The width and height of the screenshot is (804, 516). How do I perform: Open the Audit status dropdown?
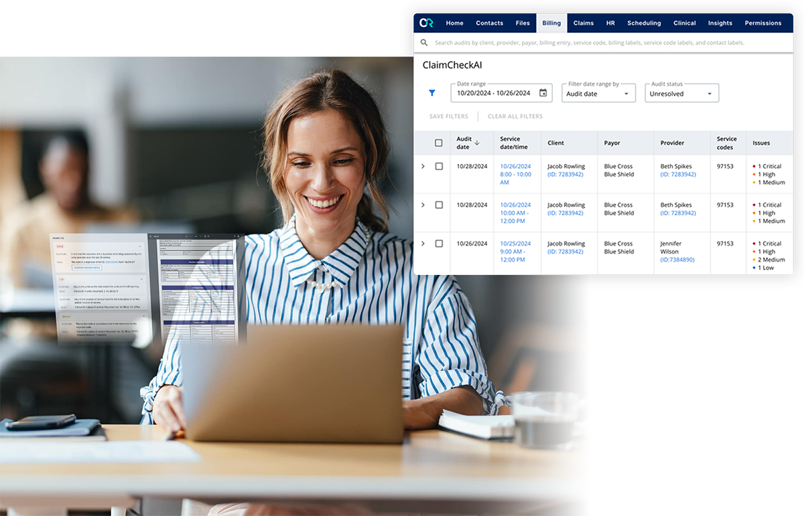pos(681,93)
